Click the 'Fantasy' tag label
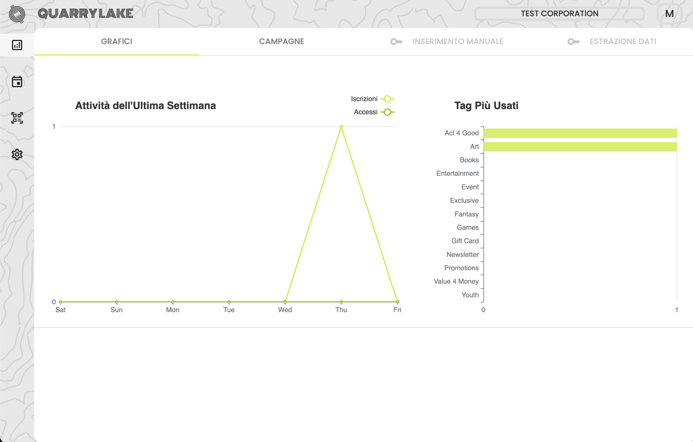The height and width of the screenshot is (442, 693). 467,214
